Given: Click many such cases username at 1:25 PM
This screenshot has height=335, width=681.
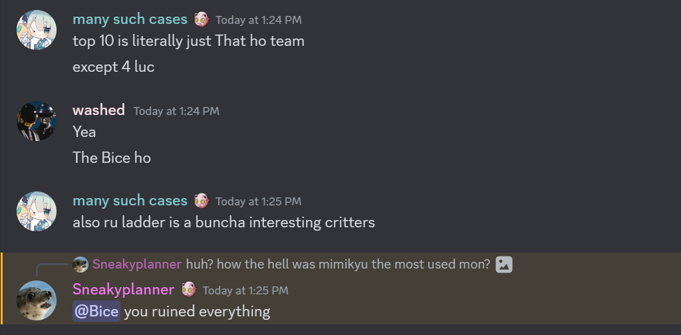Looking at the screenshot, I should pos(130,201).
